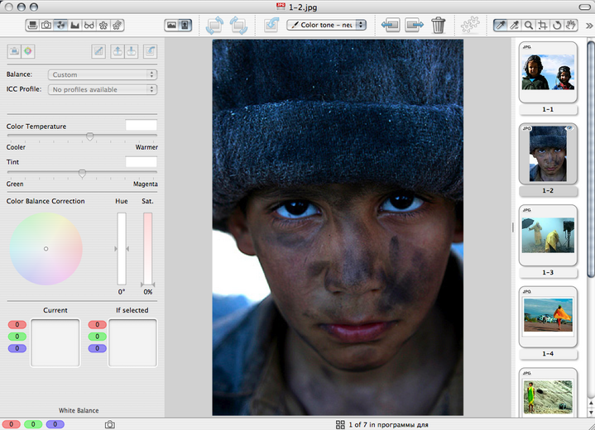Expand the toolbar overflow chevron
This screenshot has width=595, height=430.
click(588, 26)
